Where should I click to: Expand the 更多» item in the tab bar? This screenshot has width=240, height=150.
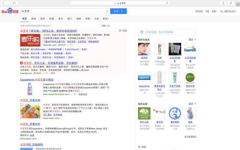(106, 19)
